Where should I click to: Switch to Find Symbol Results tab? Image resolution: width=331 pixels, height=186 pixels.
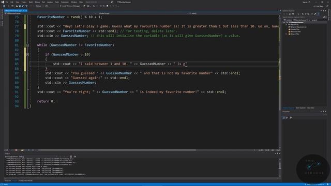[25, 181]
